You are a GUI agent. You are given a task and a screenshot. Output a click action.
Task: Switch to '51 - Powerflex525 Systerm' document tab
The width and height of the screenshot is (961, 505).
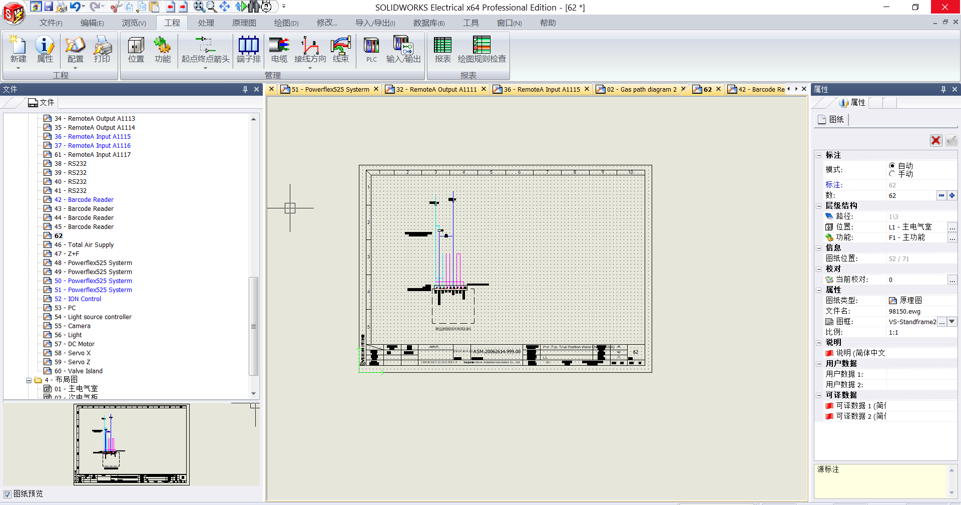click(330, 89)
